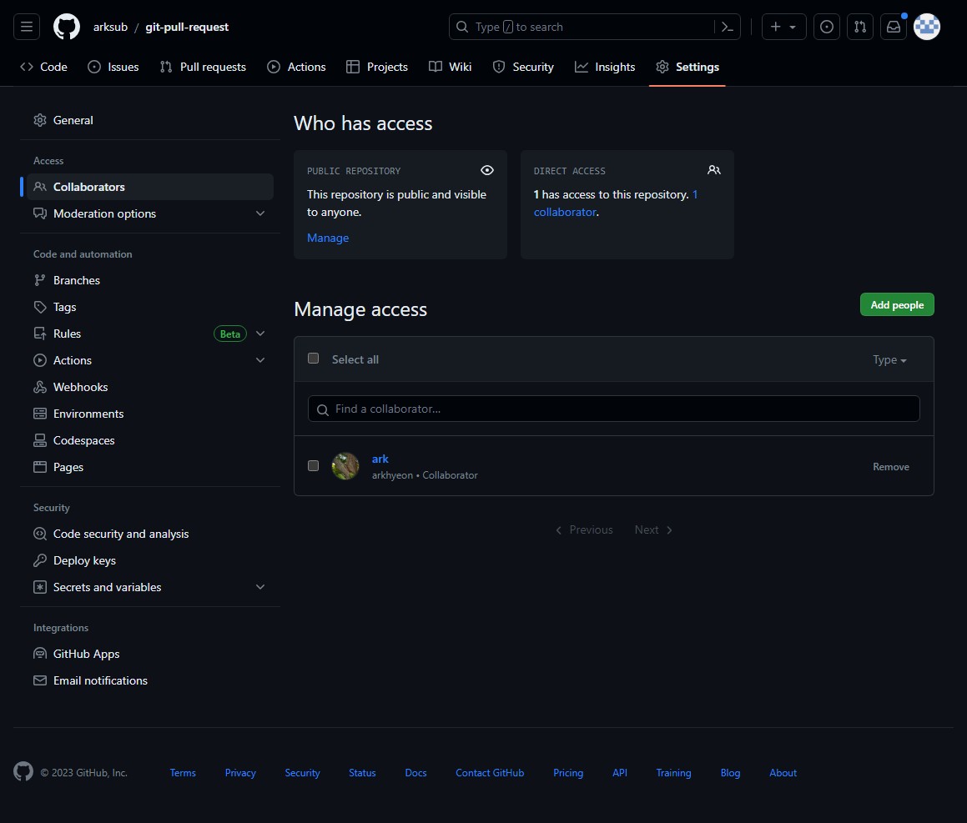Open the ark profile link
Viewport: 967px width, 823px height.
point(380,459)
